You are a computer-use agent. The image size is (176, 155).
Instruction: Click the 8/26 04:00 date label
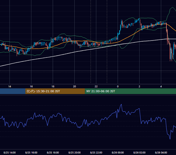(x=161, y=152)
